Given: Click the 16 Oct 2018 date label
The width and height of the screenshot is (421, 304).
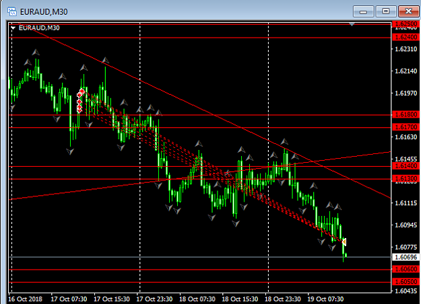Looking at the screenshot, I should click(25, 299).
